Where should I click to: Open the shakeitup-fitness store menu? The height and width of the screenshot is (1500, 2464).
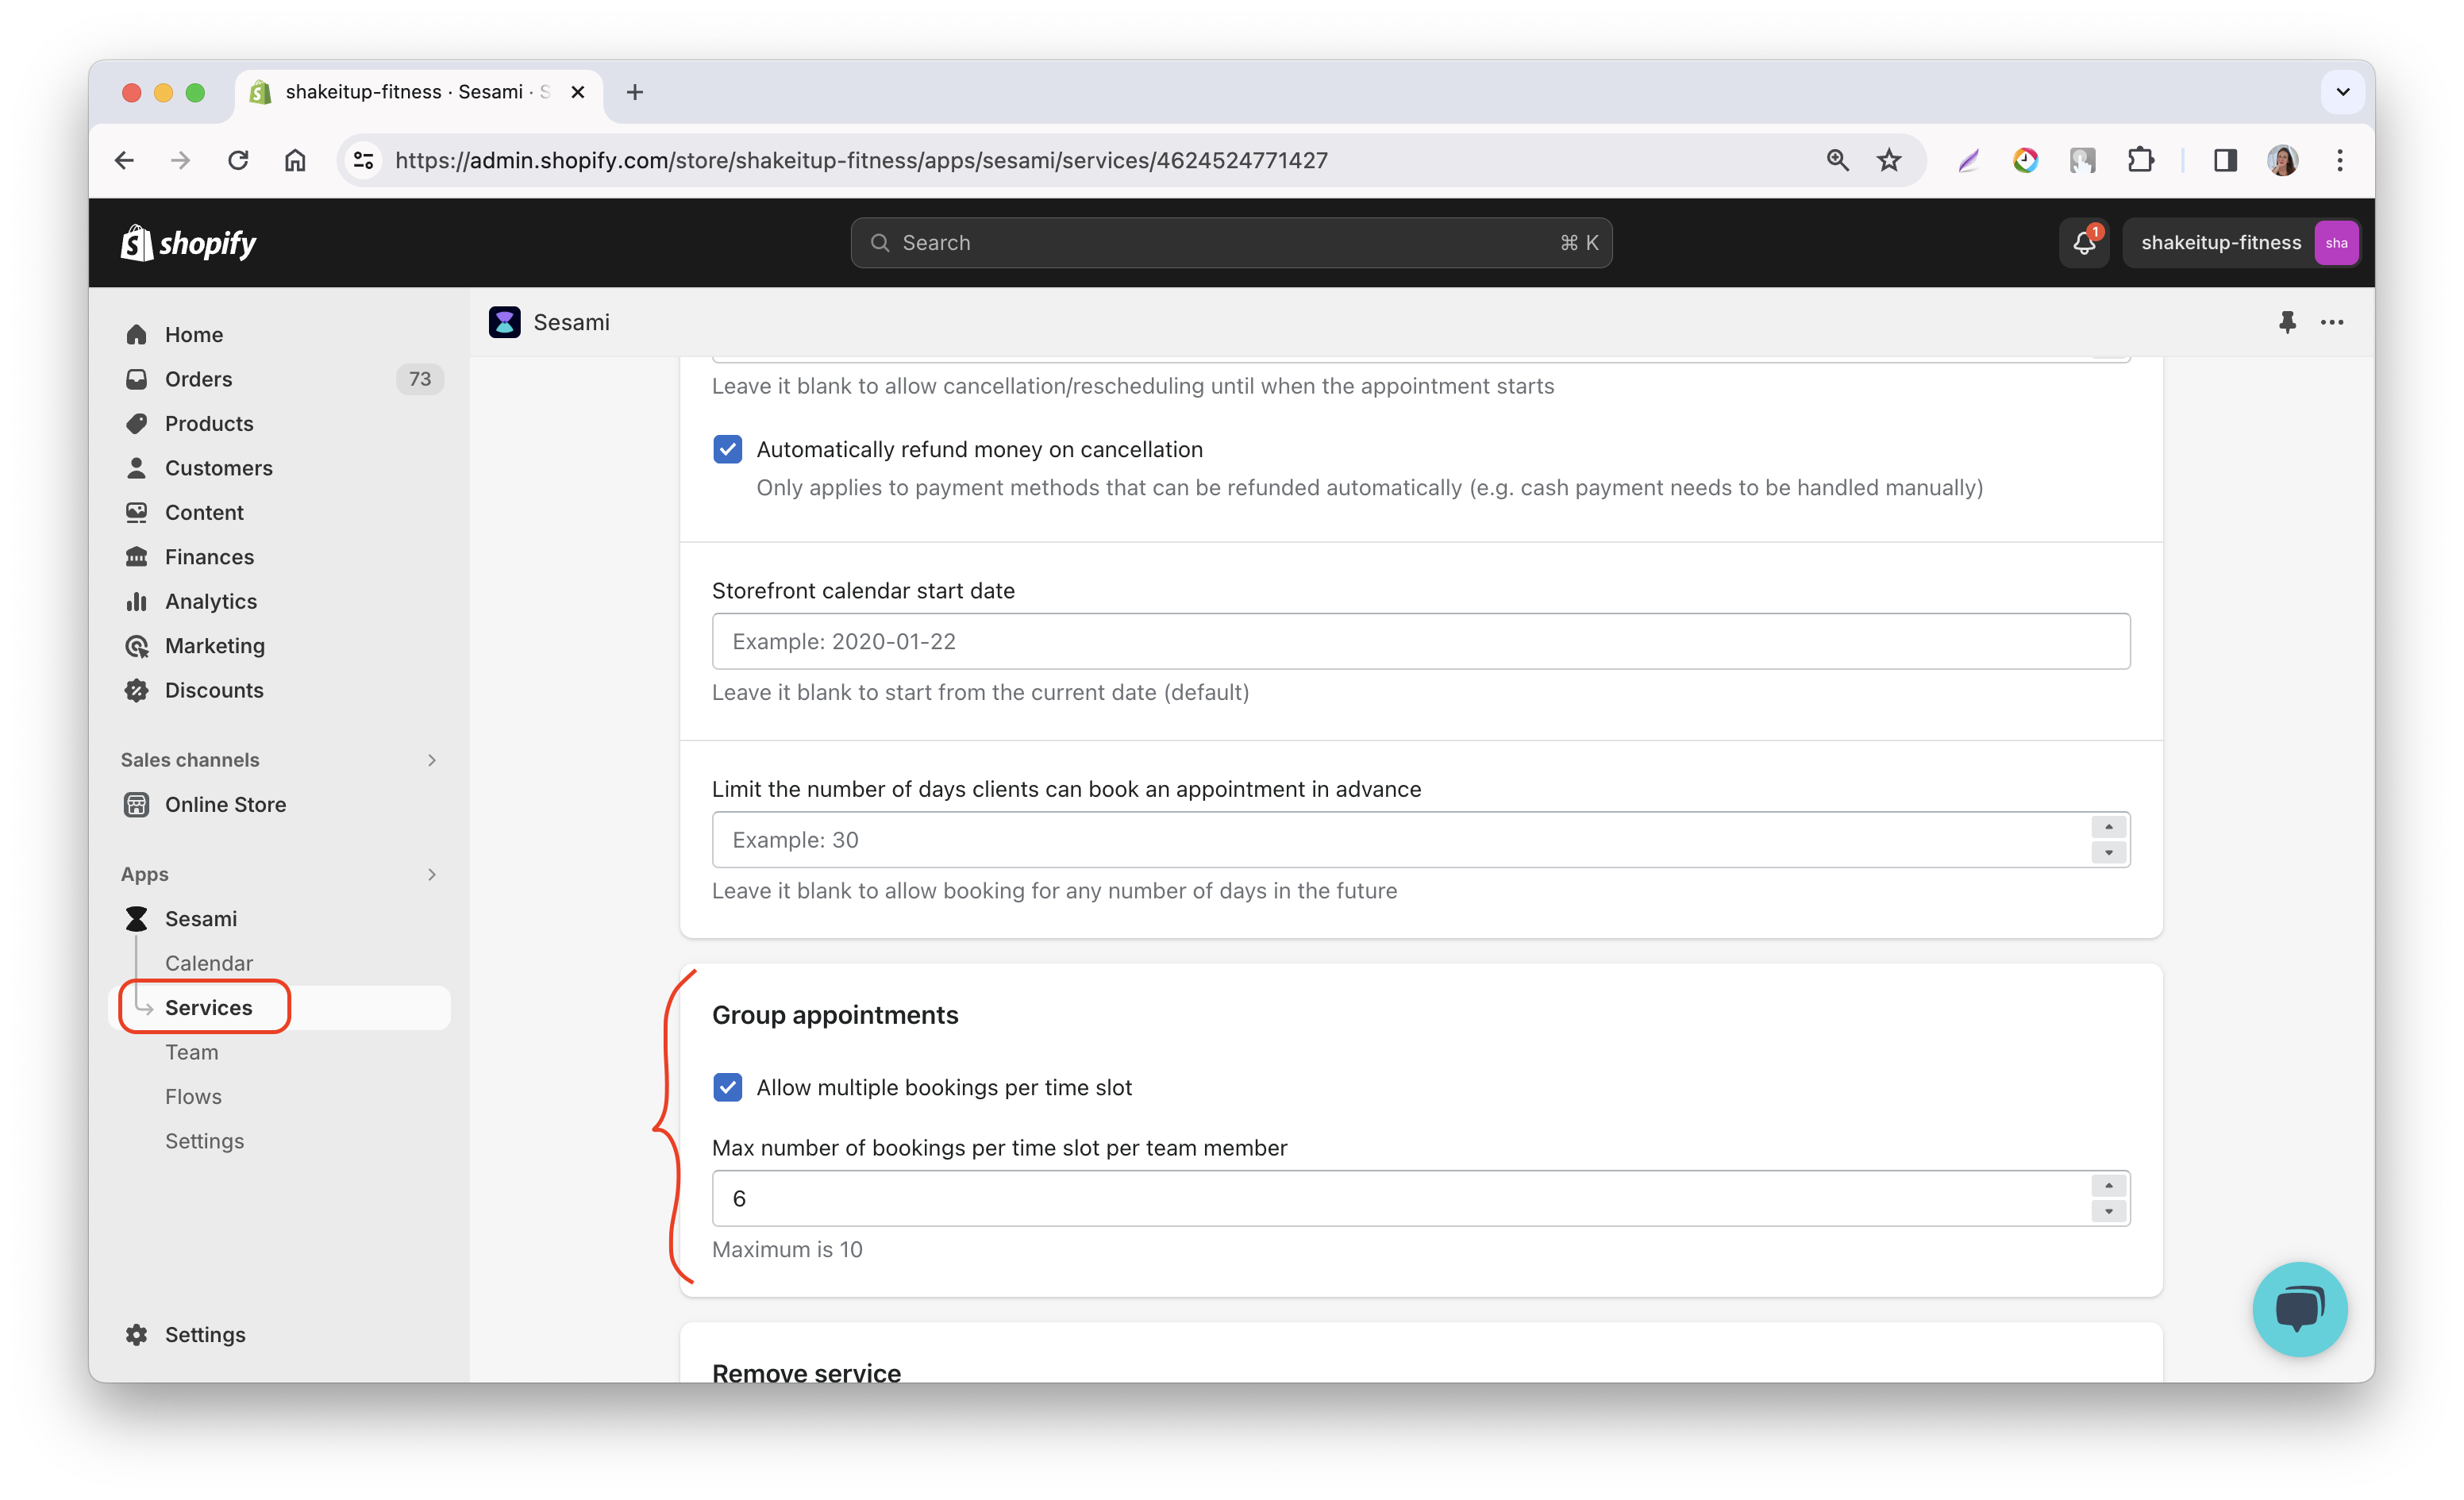click(2241, 243)
